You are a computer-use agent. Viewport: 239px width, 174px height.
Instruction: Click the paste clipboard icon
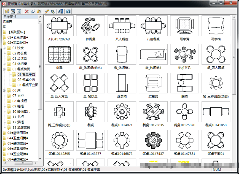tap(39, 11)
